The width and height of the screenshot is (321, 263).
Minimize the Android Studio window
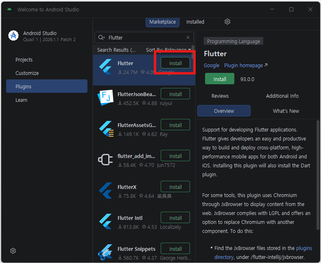coord(272,9)
